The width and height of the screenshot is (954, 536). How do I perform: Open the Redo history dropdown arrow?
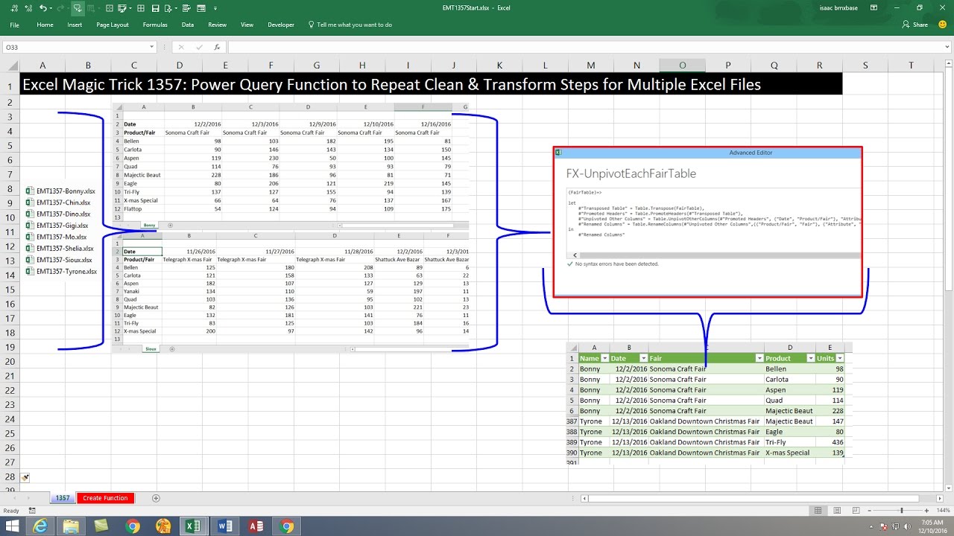click(x=69, y=8)
